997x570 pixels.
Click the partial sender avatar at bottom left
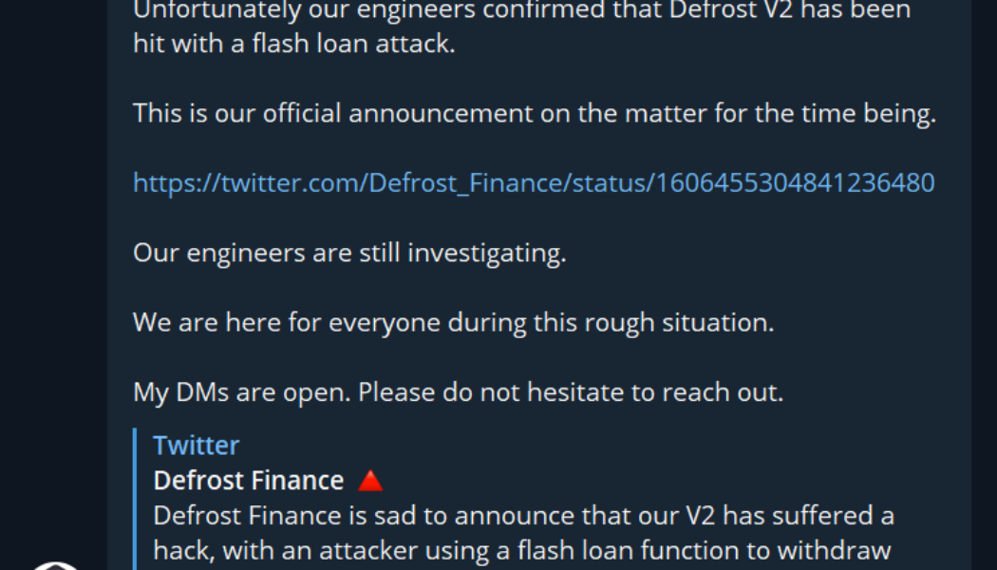coord(54,564)
